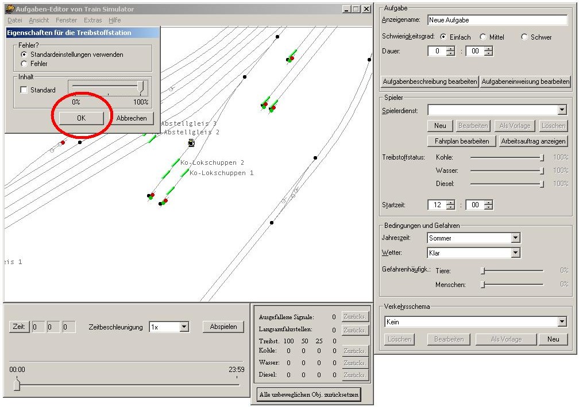Click the green track marker at Ko-Lokschuppen 2
The width and height of the screenshot is (579, 407).
click(174, 163)
